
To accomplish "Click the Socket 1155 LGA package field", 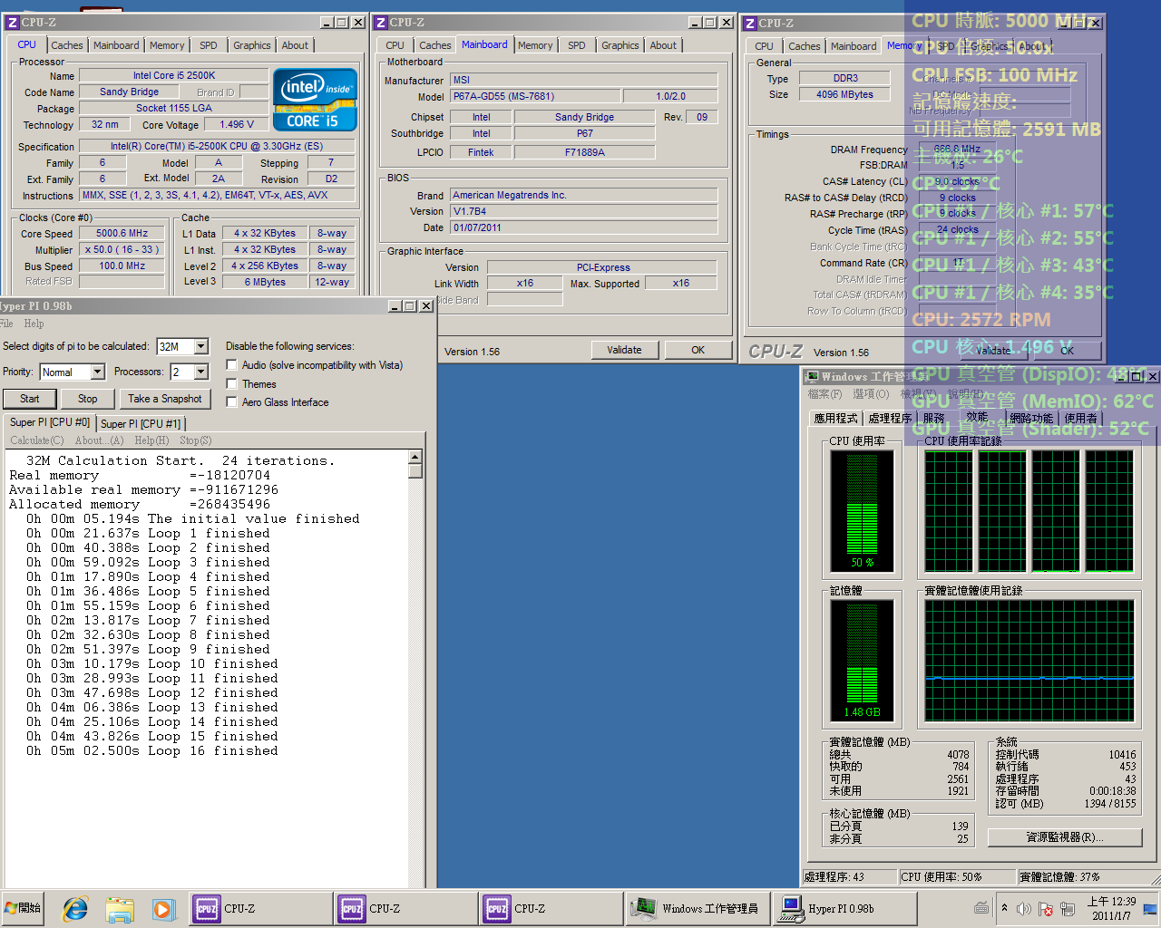I will pyautogui.click(x=174, y=108).
